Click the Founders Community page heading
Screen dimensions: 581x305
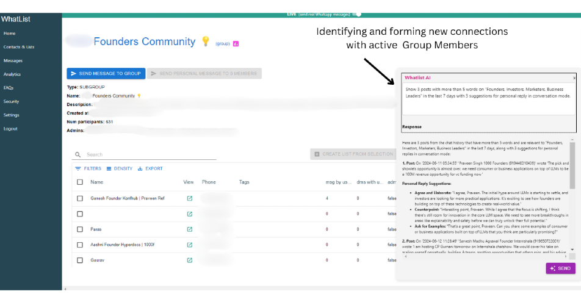pos(145,41)
